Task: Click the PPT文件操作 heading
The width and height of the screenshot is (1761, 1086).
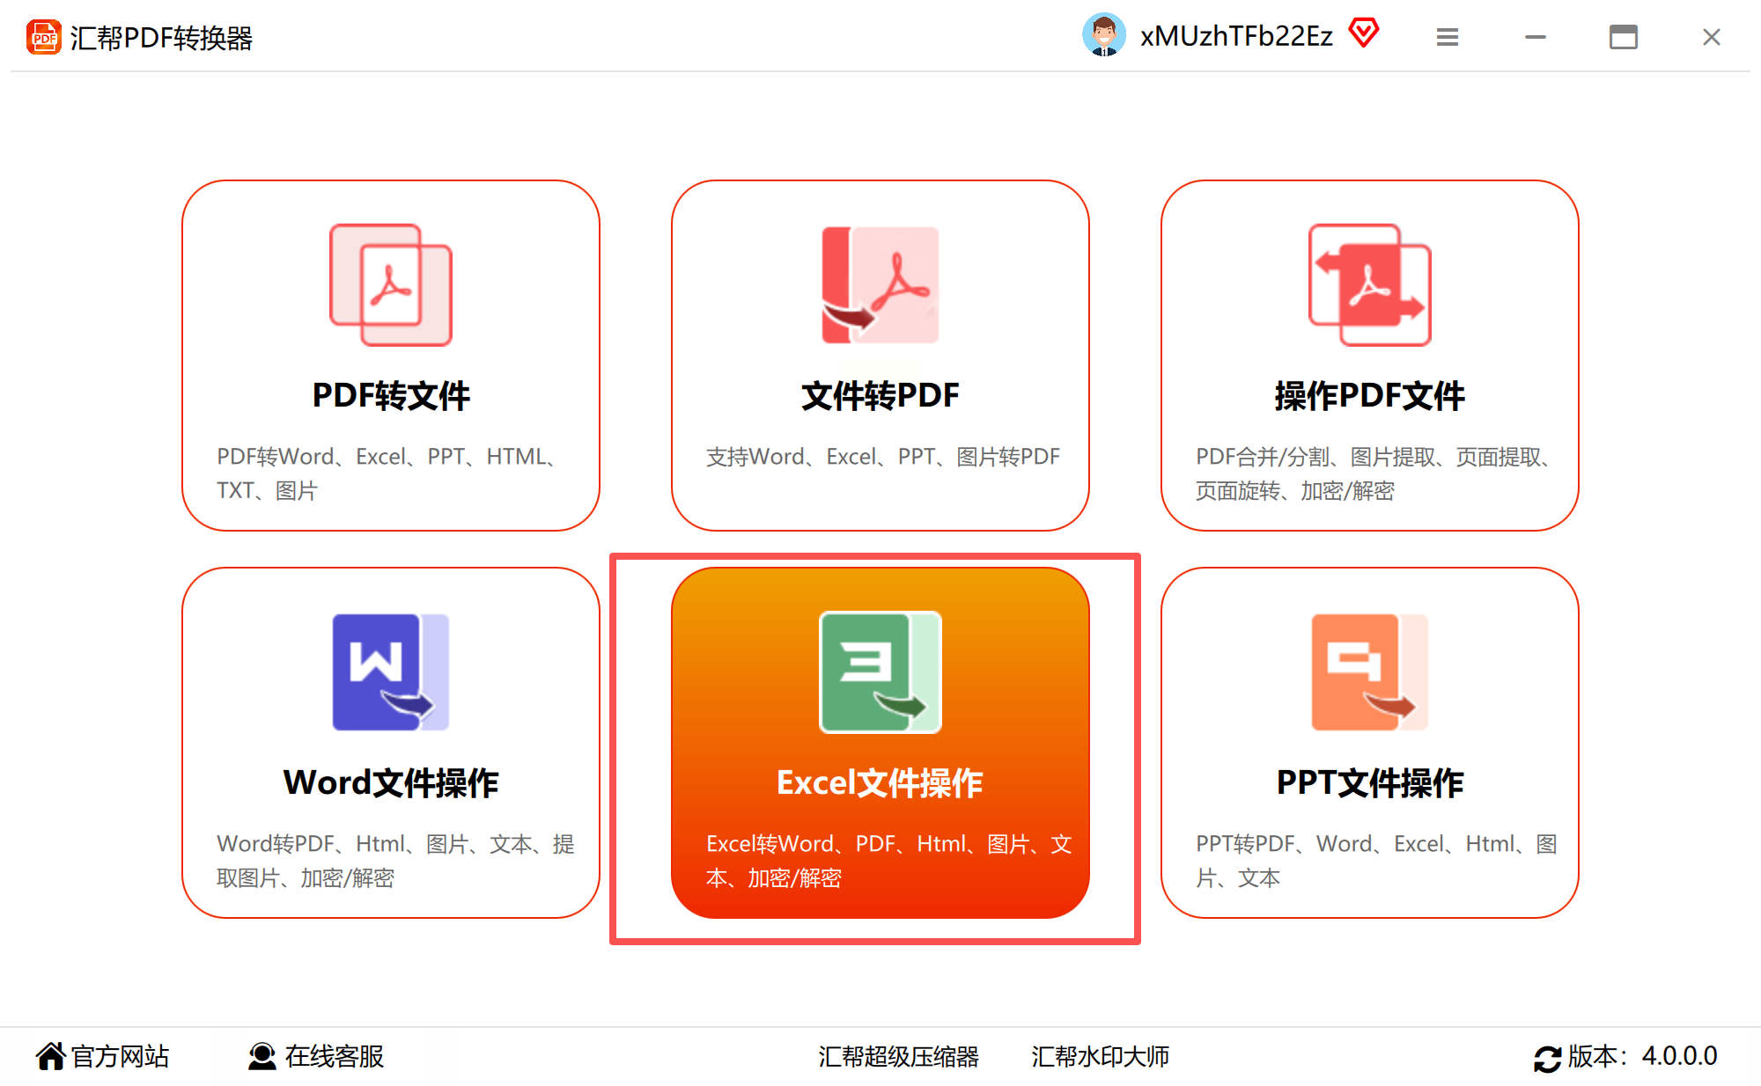Action: (x=1369, y=782)
